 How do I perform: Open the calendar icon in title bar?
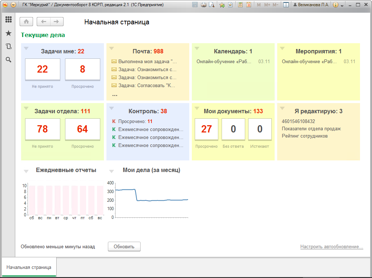248,5
